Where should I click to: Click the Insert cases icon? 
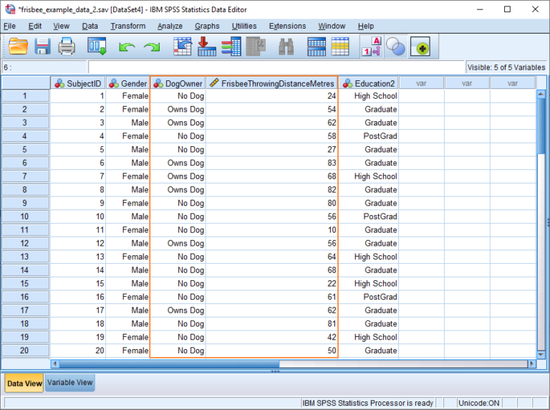click(x=317, y=47)
